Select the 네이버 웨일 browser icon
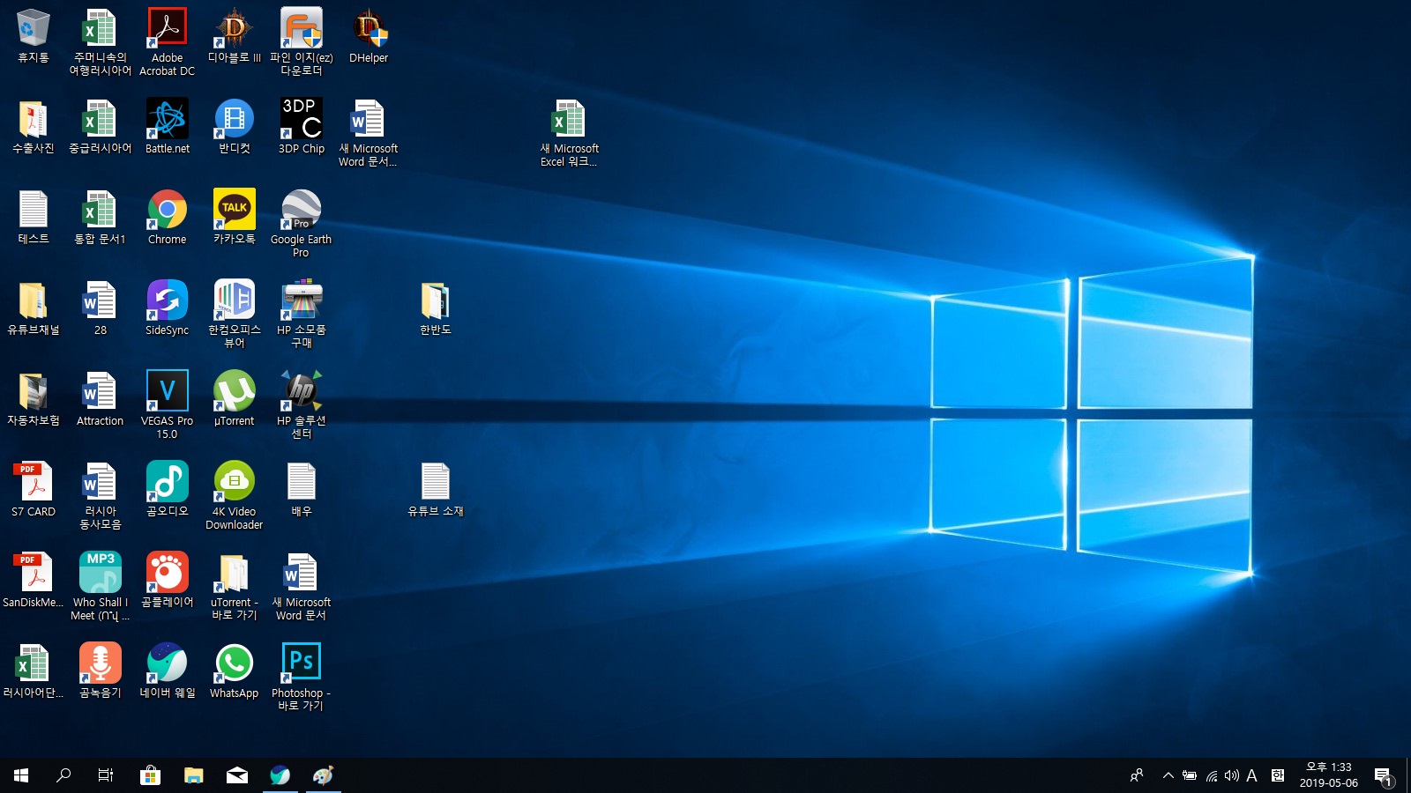The image size is (1411, 793). tap(168, 671)
